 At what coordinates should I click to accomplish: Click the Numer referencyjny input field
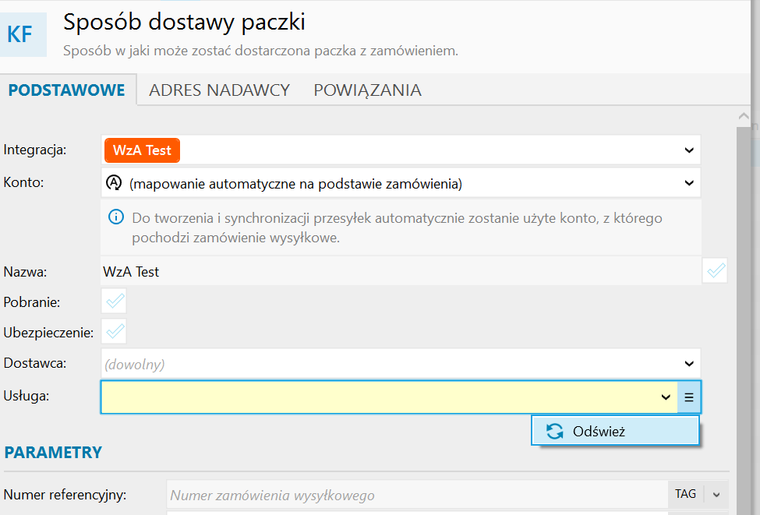click(x=417, y=495)
